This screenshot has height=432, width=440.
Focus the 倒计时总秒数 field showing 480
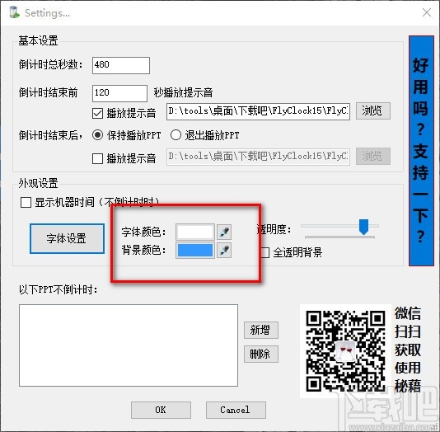pos(121,65)
